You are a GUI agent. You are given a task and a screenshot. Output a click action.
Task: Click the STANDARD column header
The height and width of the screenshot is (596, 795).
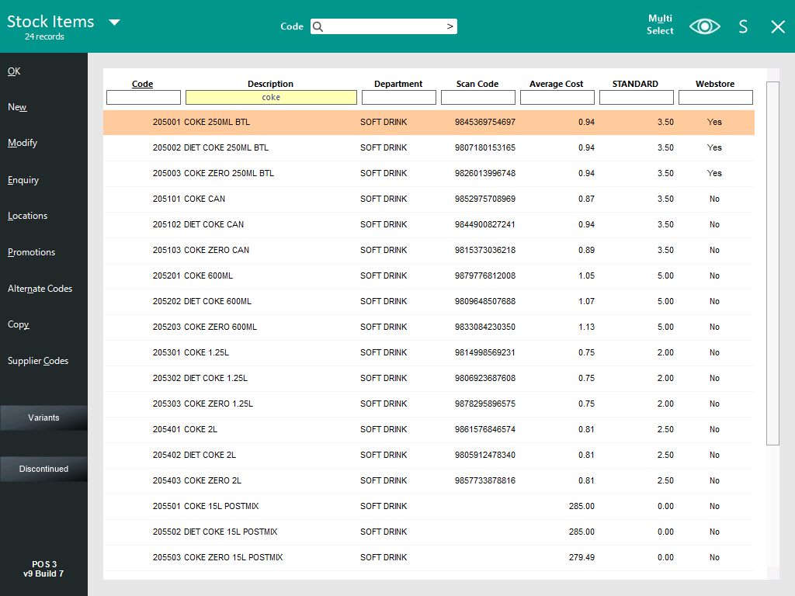pos(635,84)
